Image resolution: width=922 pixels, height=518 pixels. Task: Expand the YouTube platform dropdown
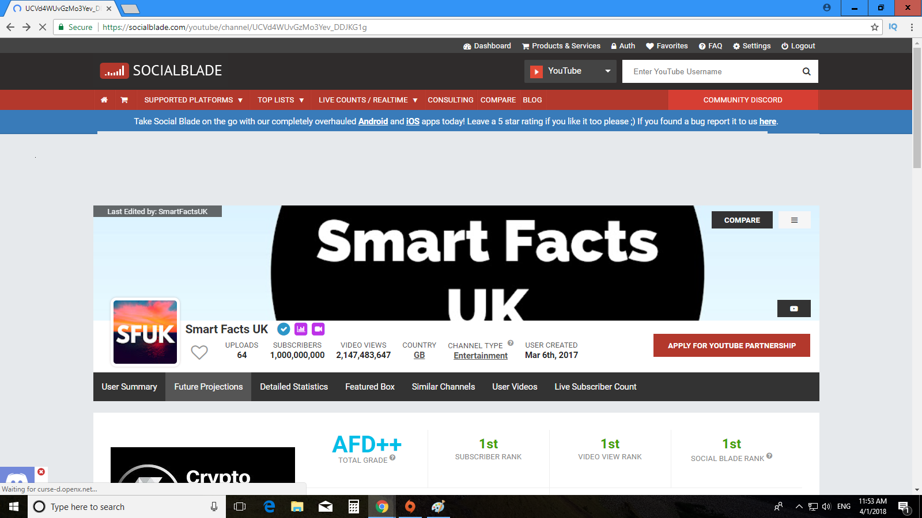click(570, 71)
